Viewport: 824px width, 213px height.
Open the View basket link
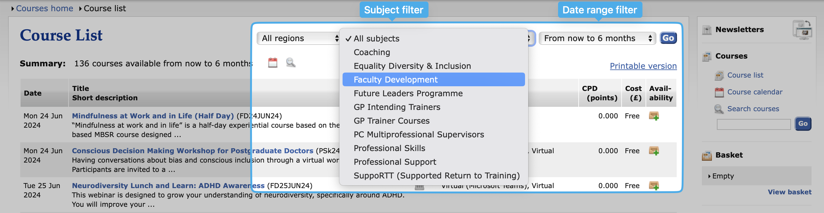pyautogui.click(x=789, y=192)
